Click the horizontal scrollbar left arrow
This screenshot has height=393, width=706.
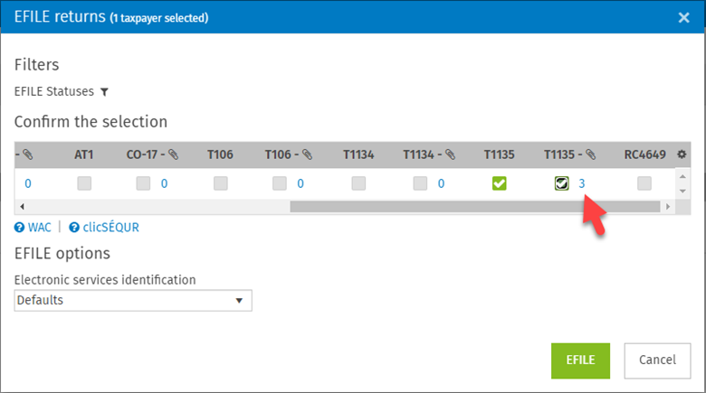[x=22, y=207]
